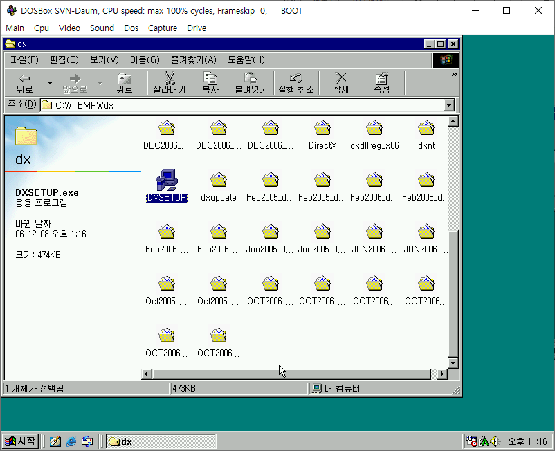Open the address bar dropdown
The height and width of the screenshot is (451, 555).
(449, 105)
